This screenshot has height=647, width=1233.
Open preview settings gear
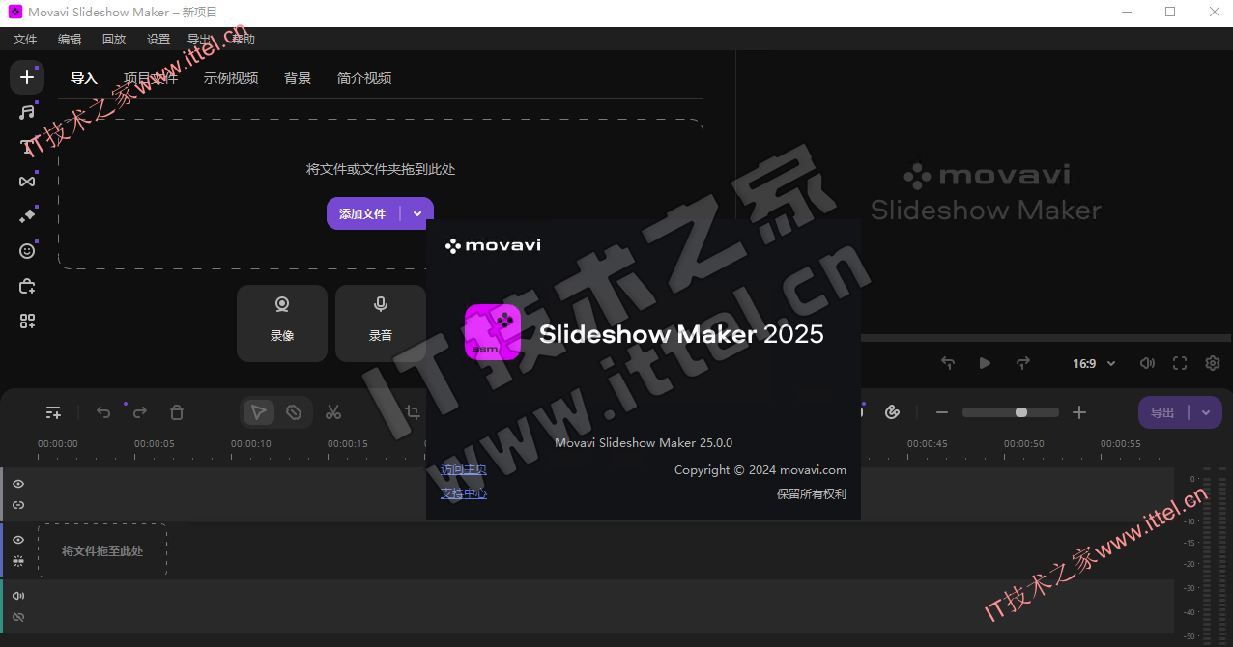click(x=1213, y=363)
